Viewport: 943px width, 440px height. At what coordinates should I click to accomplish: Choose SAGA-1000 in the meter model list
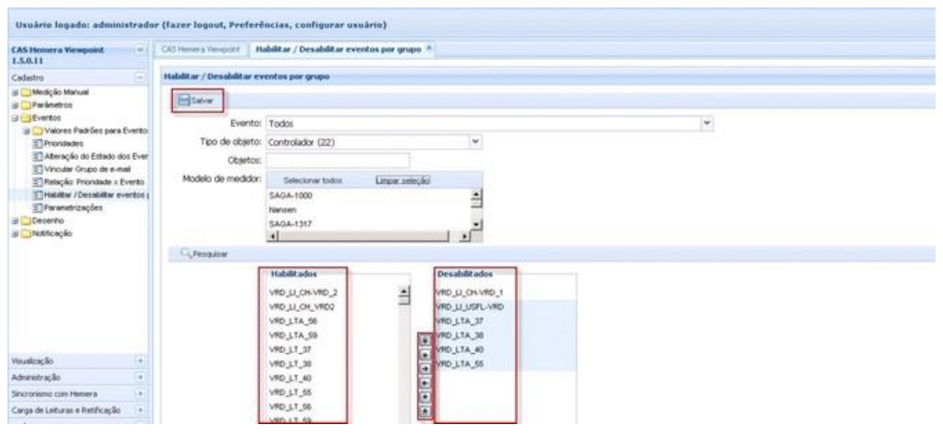[290, 195]
